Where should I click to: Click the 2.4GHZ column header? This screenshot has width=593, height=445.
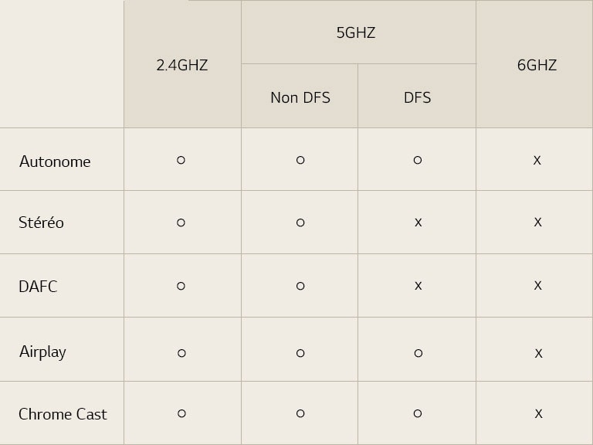tap(182, 65)
